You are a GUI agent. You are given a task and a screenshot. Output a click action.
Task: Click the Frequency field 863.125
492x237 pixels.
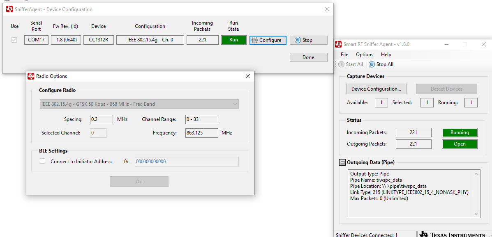click(201, 133)
